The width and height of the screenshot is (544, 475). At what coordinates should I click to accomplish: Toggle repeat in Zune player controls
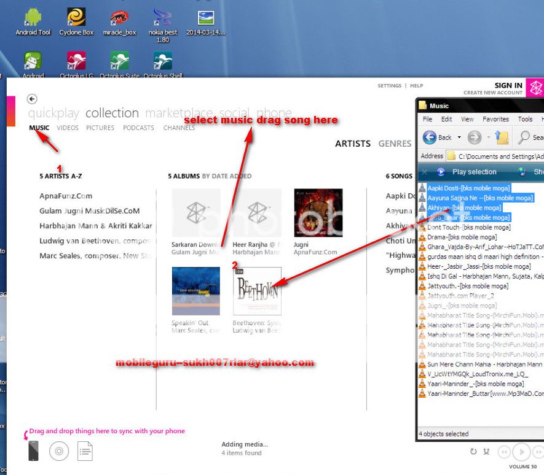pyautogui.click(x=473, y=452)
